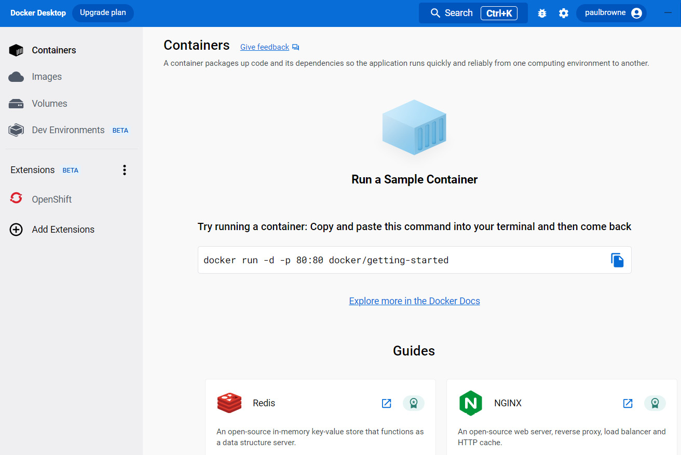
Task: Copy the docker run command with copy icon
Action: point(617,260)
